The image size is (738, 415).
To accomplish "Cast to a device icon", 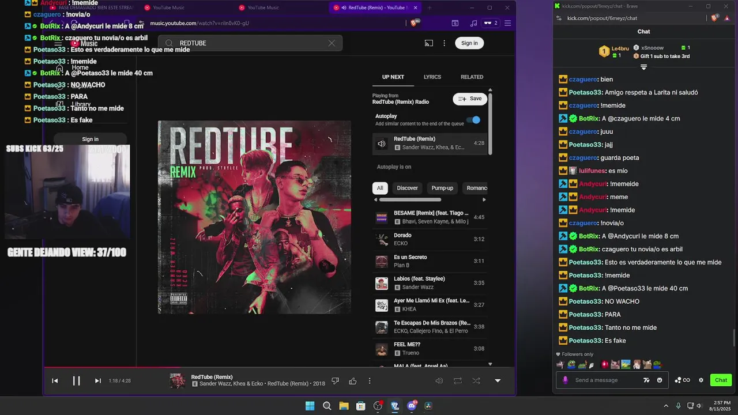I will click(x=428, y=43).
